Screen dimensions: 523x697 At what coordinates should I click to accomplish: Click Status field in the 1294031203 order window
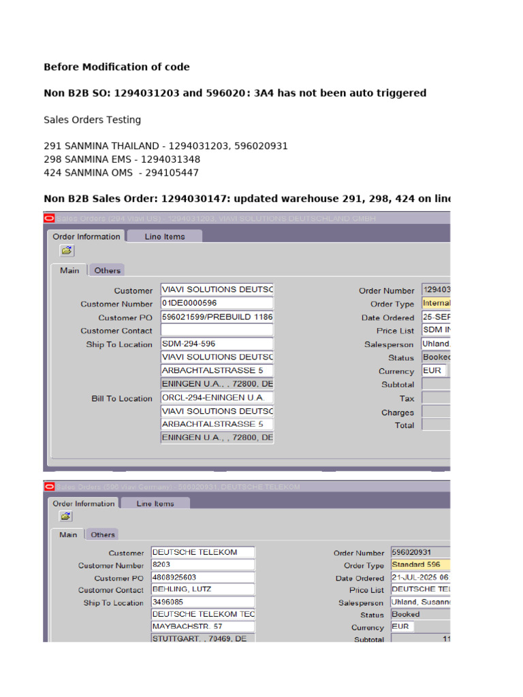437,357
